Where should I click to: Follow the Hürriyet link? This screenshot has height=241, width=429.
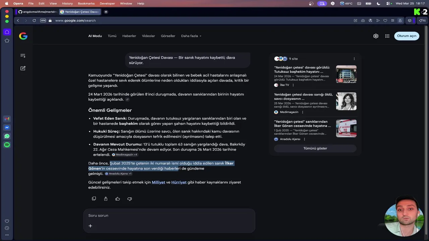tap(179, 182)
